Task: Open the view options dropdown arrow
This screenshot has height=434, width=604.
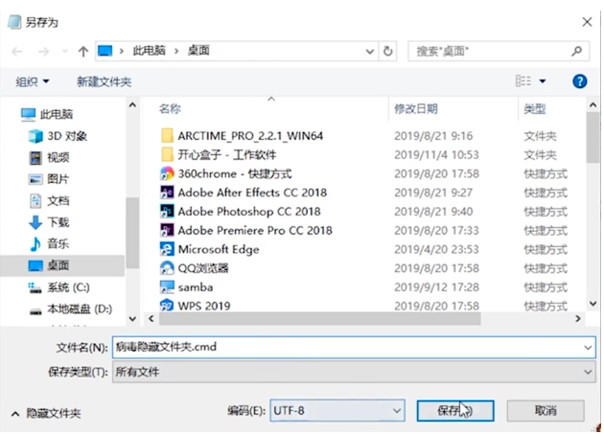Action: [542, 82]
